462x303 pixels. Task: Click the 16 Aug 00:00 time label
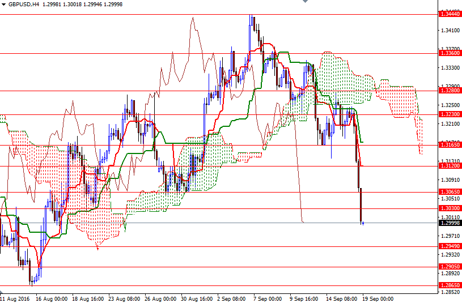[x=52, y=299]
